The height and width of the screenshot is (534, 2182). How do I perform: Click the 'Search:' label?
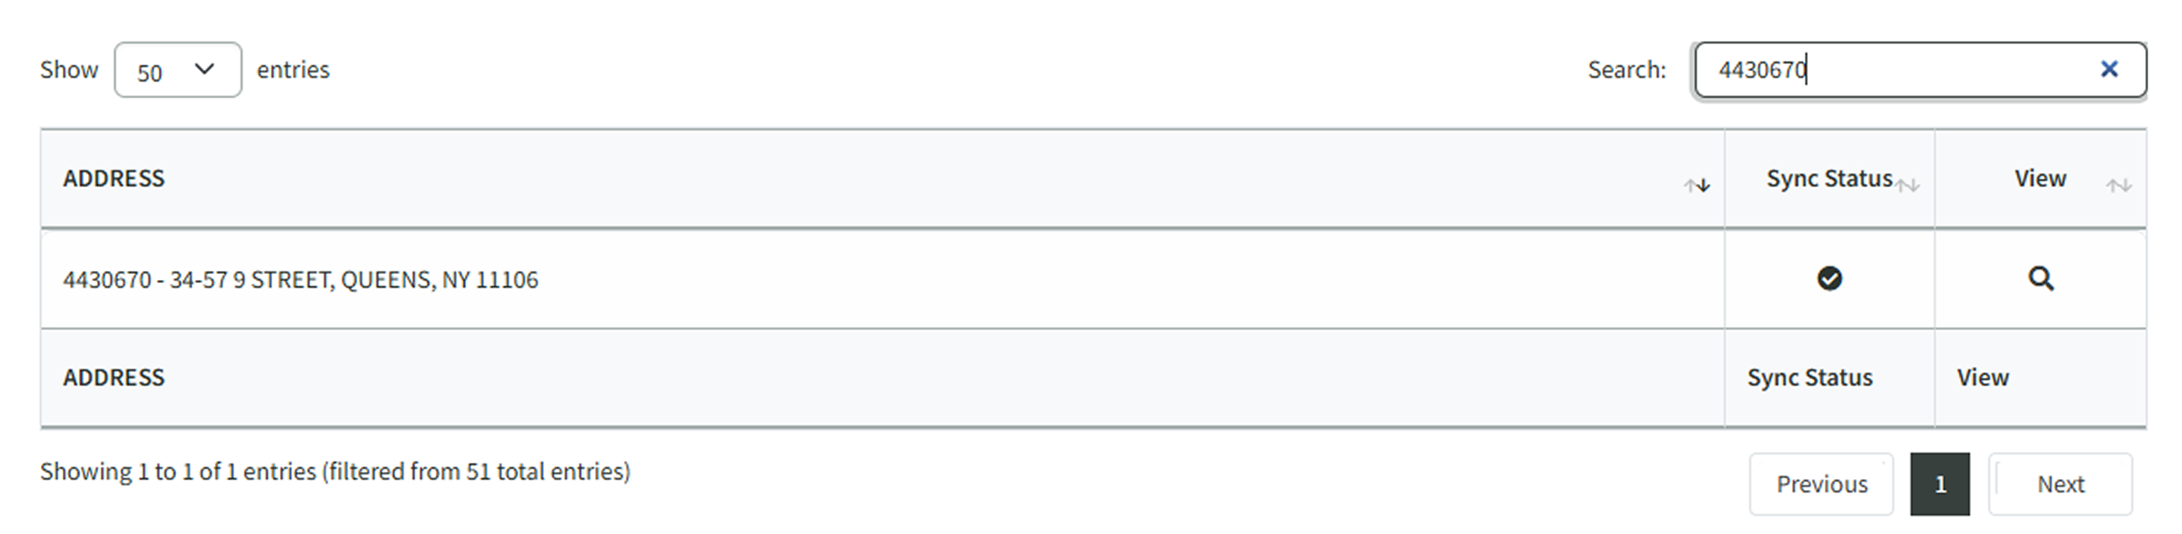click(1626, 69)
